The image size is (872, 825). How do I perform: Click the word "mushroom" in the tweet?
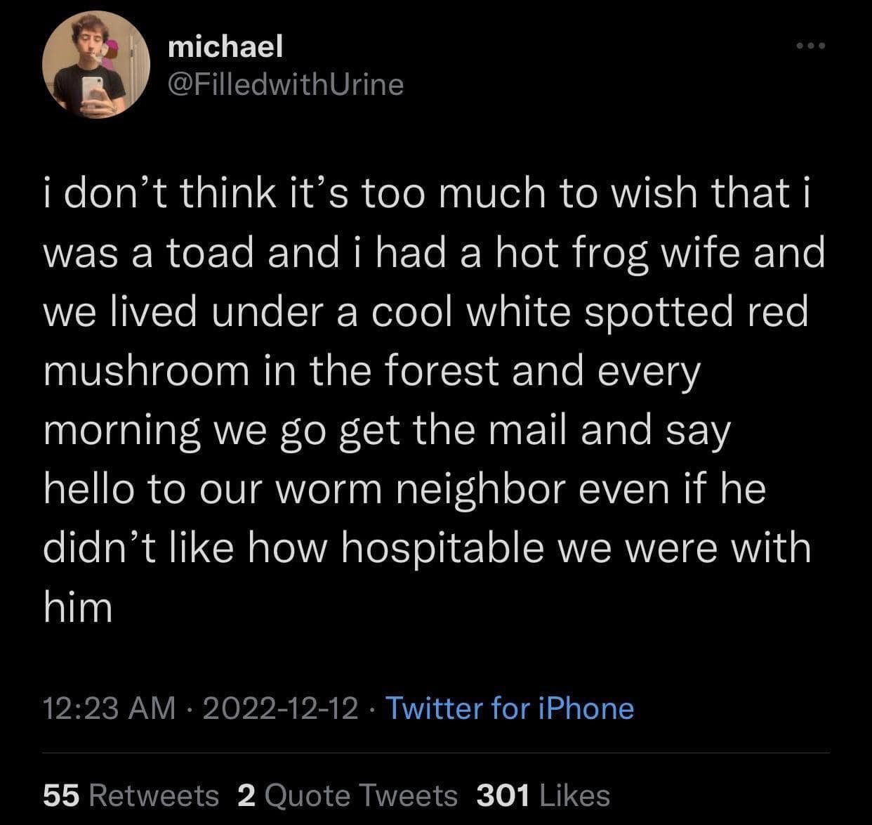tap(147, 371)
